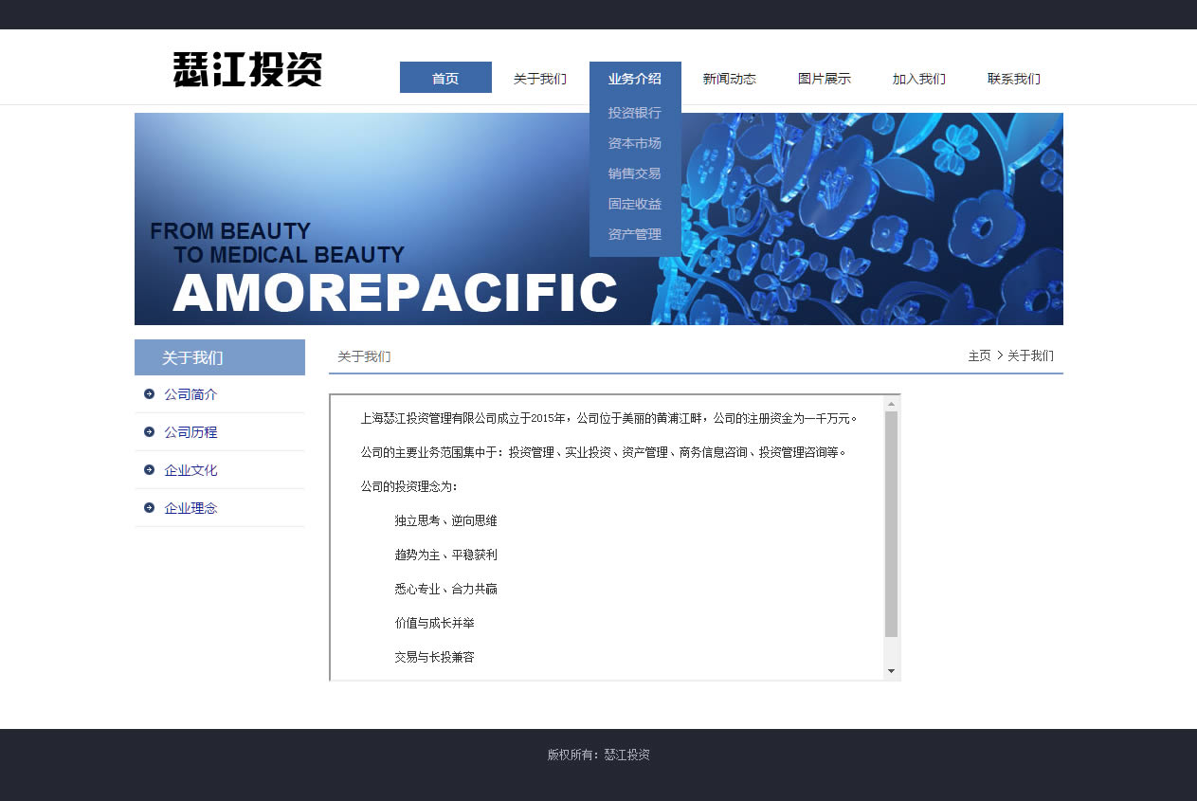This screenshot has height=801, width=1197.
Task: Click bullet icon beside 公司历程
Action: coord(150,432)
